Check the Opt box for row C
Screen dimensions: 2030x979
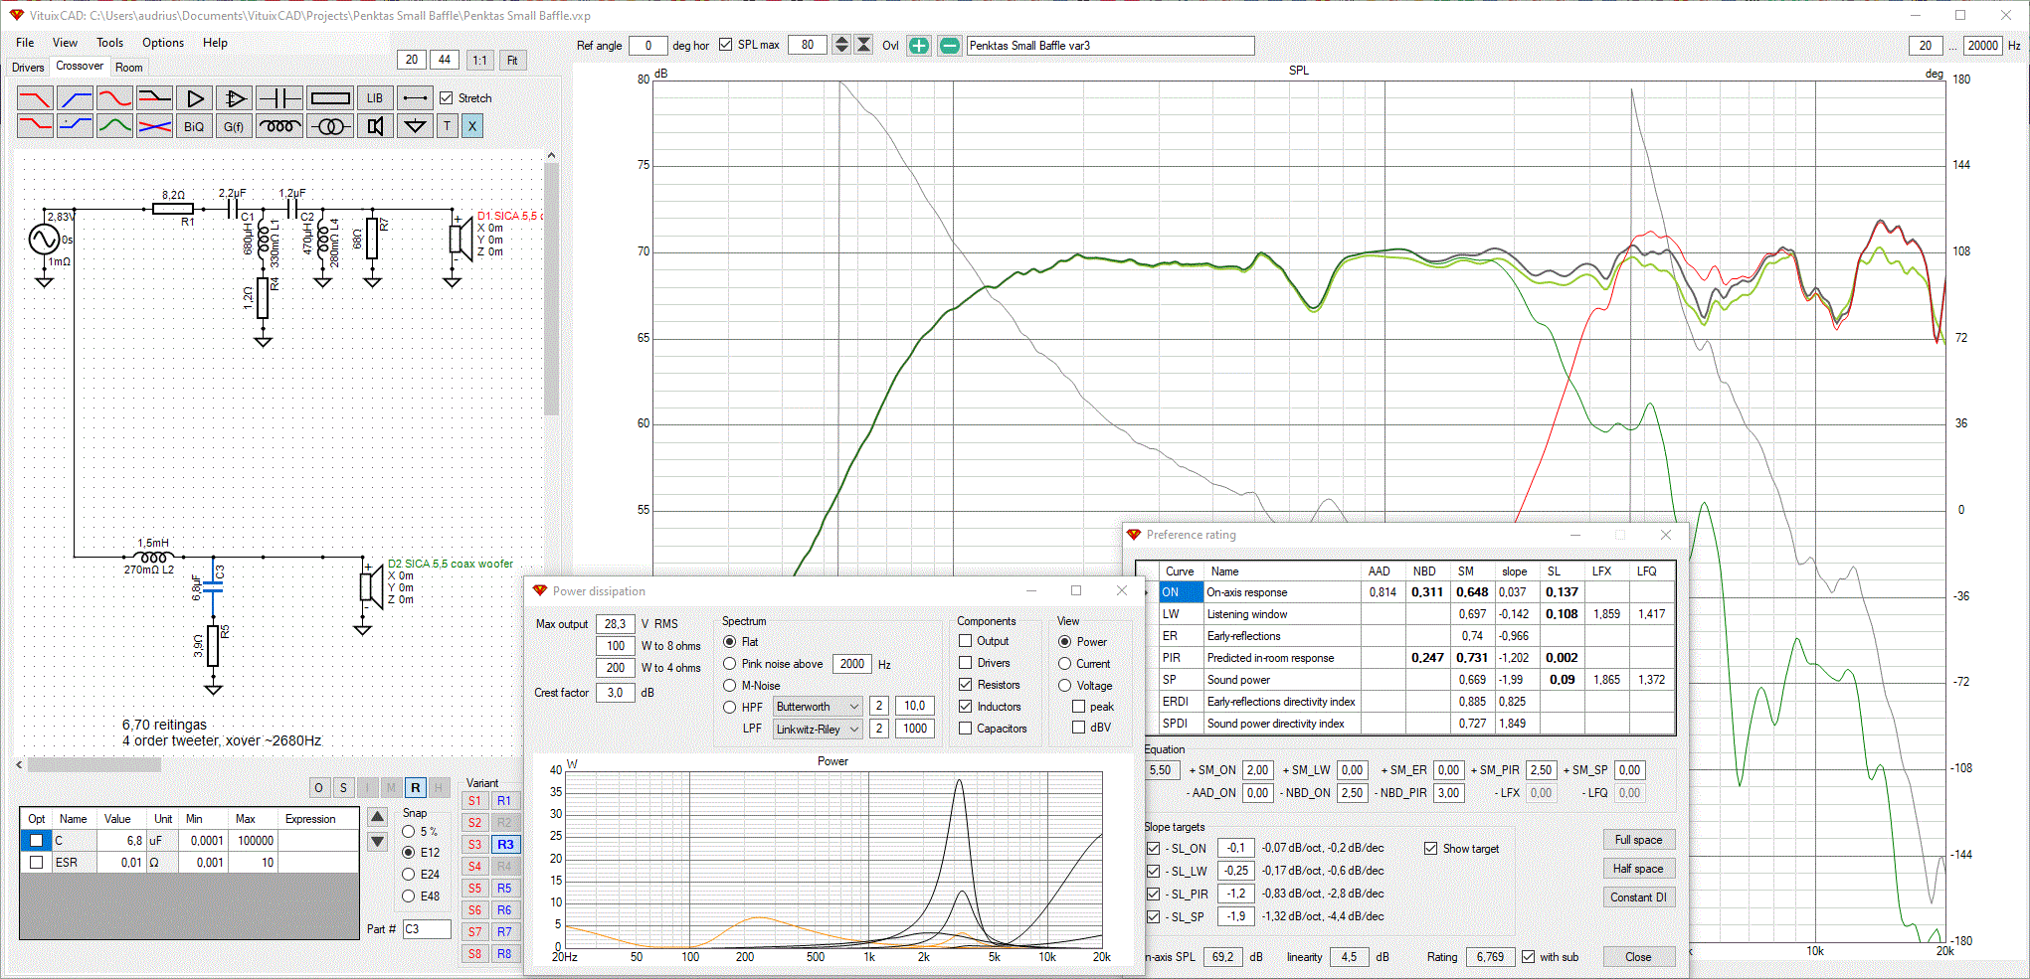tap(37, 841)
